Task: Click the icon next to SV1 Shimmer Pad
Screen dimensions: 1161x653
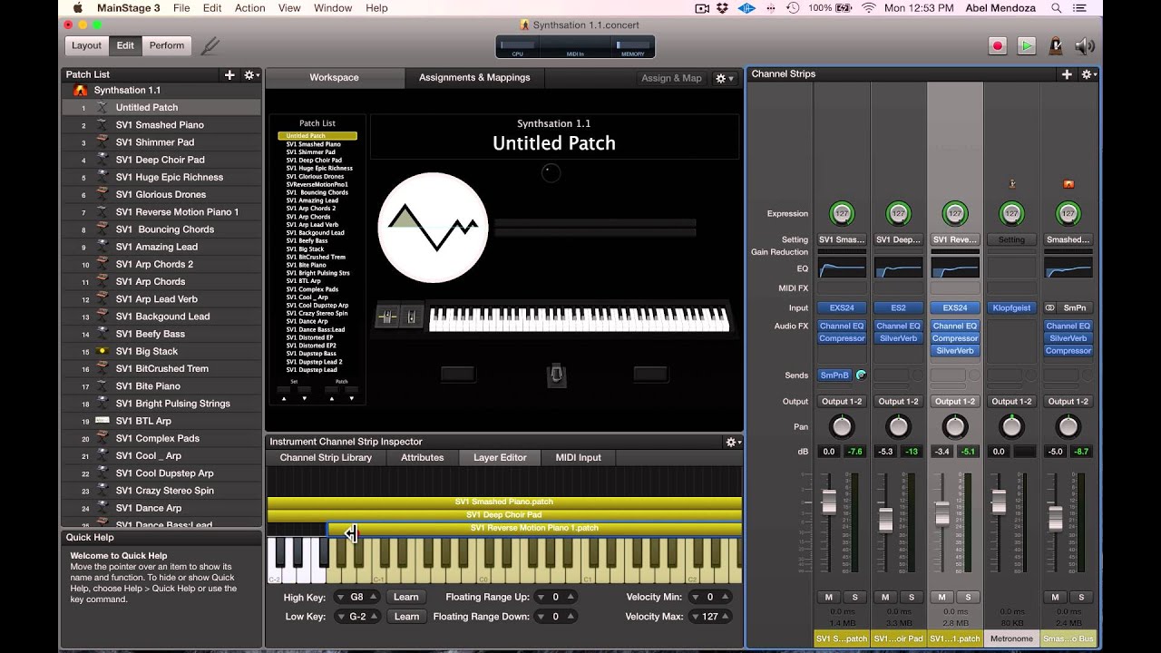Action: (x=102, y=142)
